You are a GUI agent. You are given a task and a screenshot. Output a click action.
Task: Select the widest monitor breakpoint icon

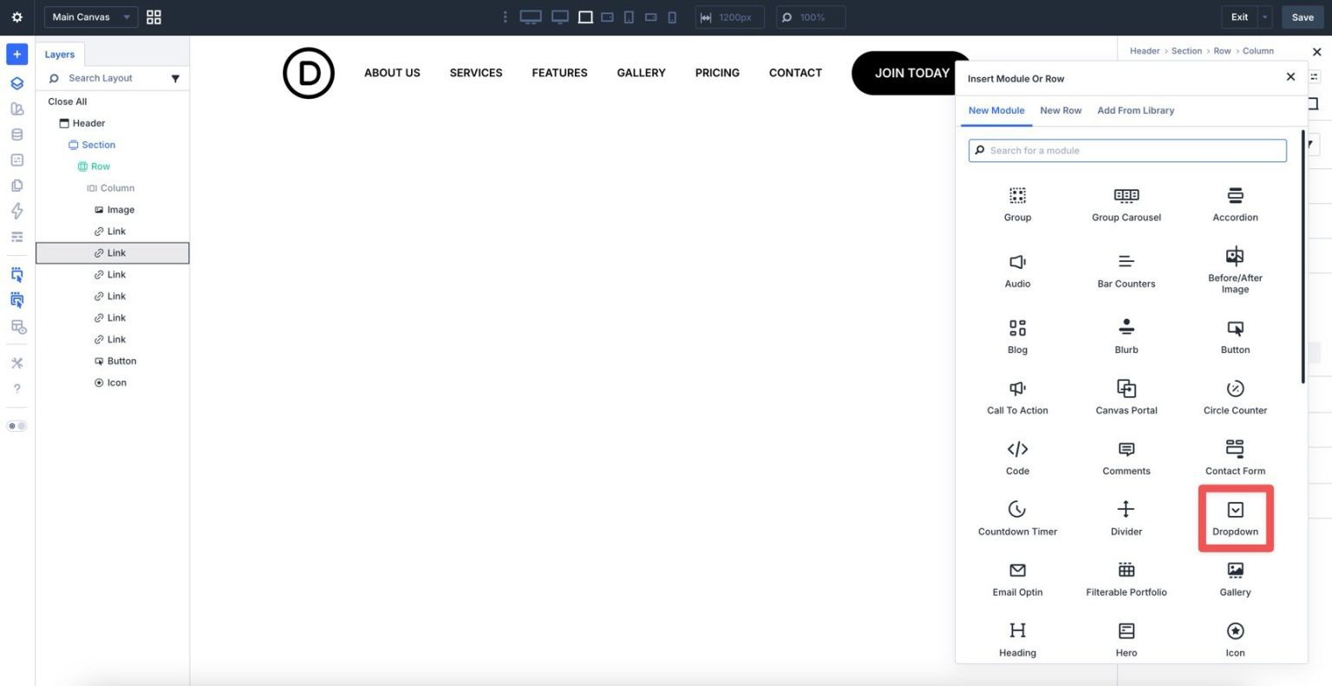pos(530,17)
